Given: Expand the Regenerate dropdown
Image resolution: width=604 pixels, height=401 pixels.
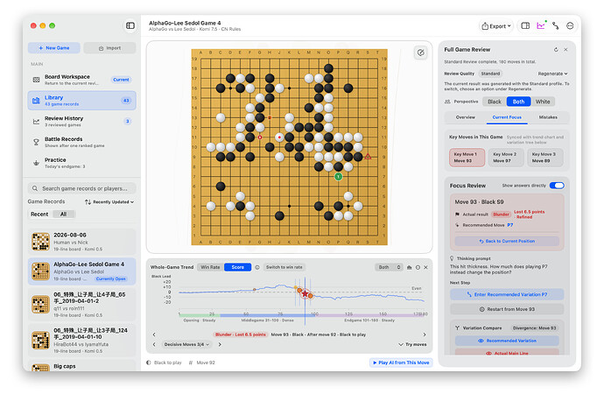Looking at the screenshot, I should click(552, 74).
